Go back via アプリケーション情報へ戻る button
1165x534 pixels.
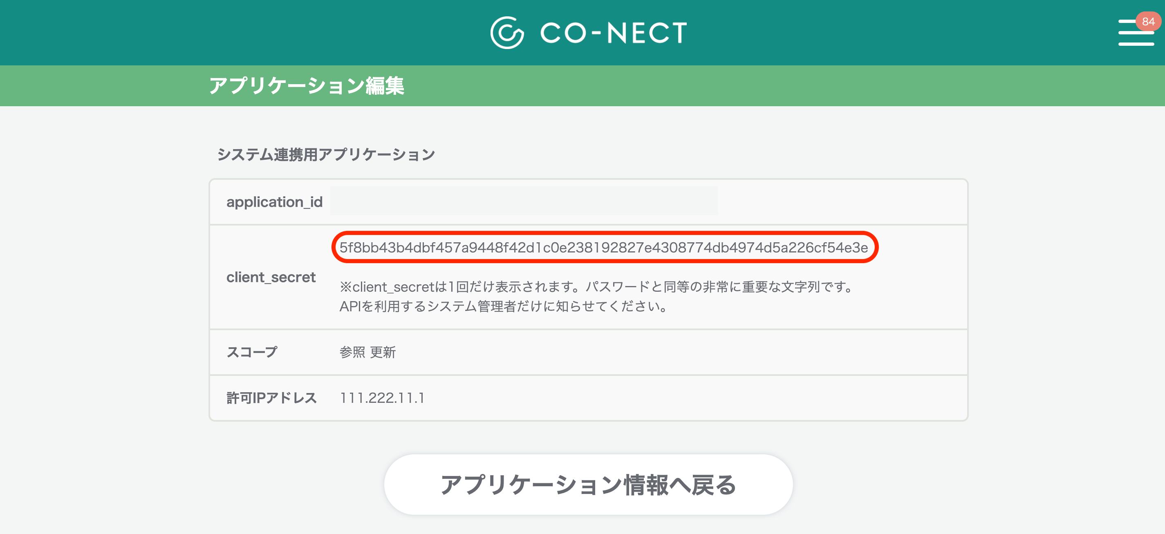click(588, 484)
